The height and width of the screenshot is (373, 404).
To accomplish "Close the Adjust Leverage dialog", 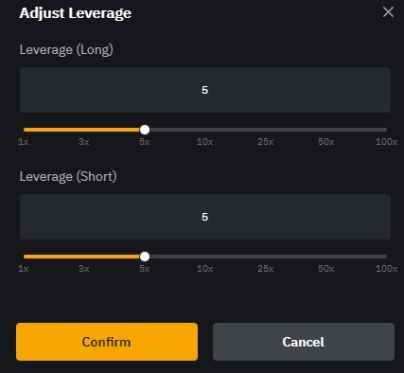I will coord(388,12).
